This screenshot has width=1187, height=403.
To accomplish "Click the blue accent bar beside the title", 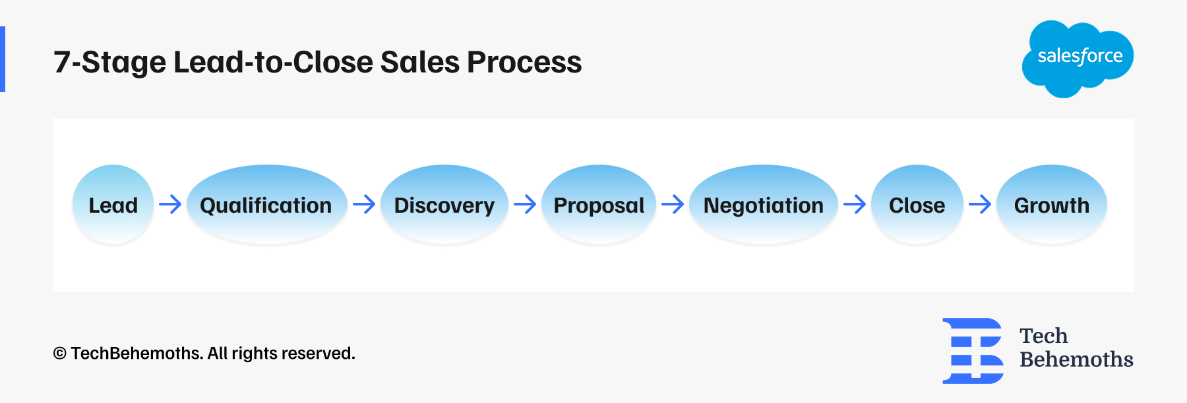I will (3, 59).
